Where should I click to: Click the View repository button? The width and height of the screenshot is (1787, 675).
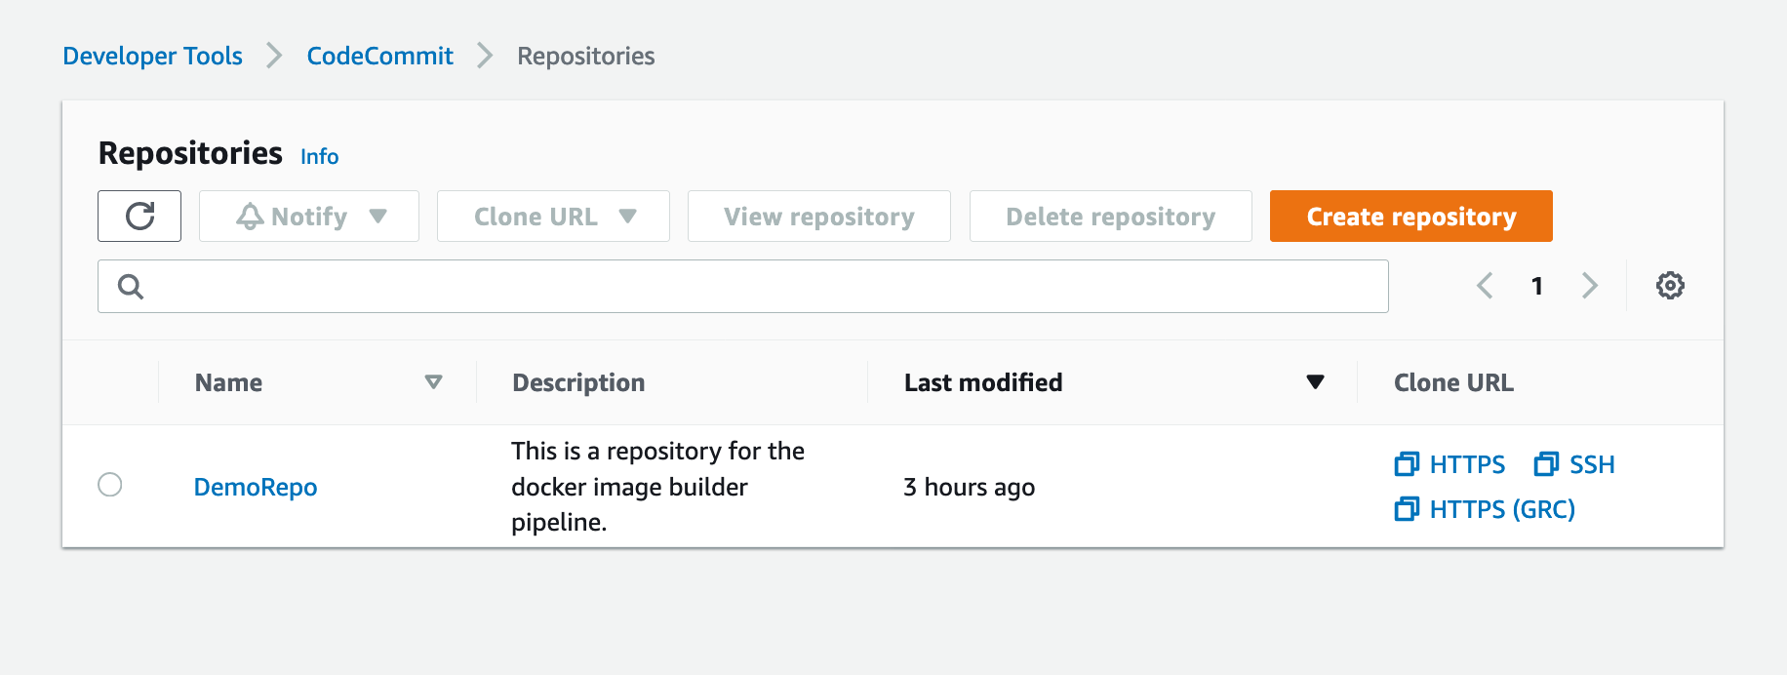click(818, 216)
